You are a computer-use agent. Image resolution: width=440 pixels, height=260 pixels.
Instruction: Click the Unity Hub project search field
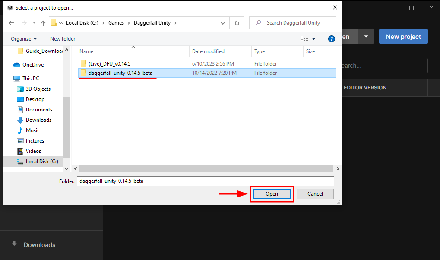point(384,66)
